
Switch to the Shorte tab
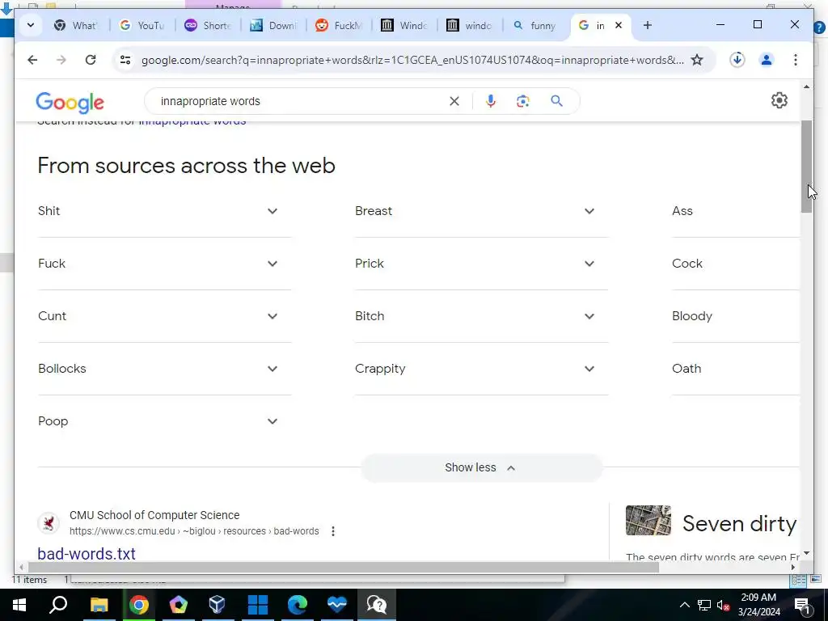[208, 25]
